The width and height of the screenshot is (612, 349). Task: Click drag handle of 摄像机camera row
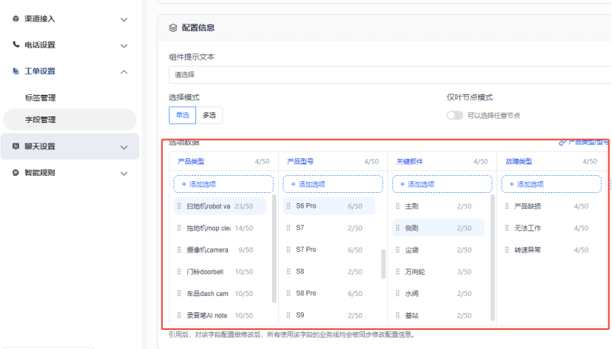(x=179, y=250)
